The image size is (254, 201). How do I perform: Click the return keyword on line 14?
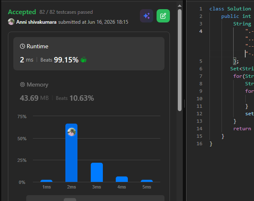pos(242,129)
